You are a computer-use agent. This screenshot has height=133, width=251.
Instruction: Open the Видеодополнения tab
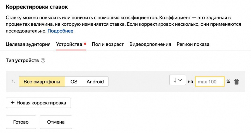[x=150, y=44]
